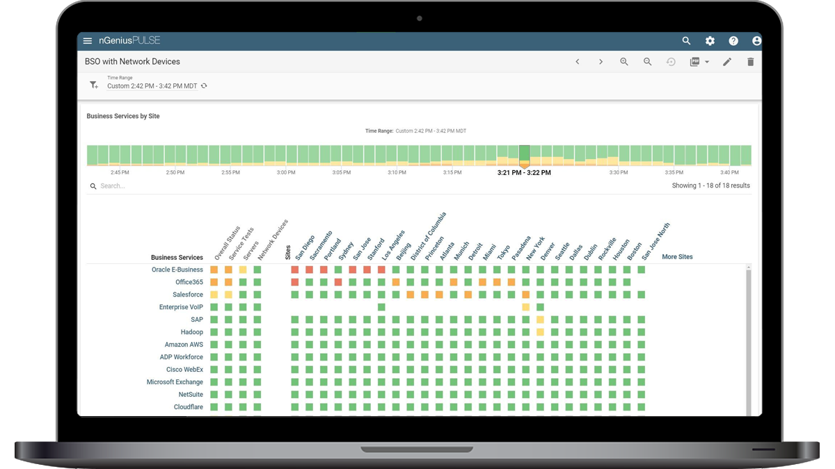Click the Business Services column heading

tap(177, 258)
